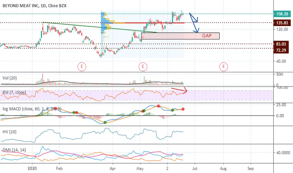
Task: Click the Sep date axis label
Action: (x=251, y=169)
